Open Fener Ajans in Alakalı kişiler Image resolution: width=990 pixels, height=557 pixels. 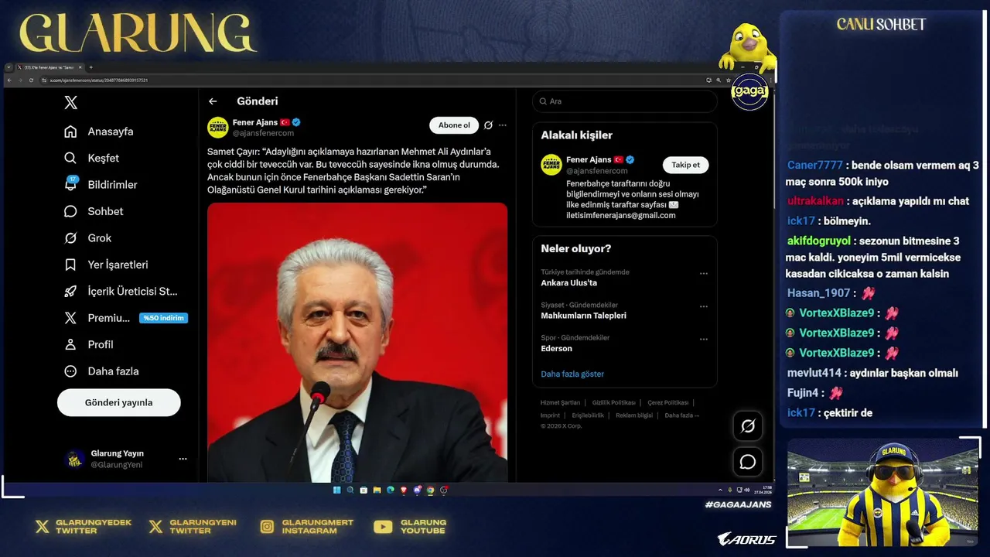pyautogui.click(x=589, y=160)
